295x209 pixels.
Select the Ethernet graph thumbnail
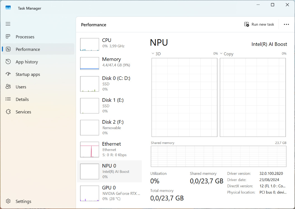point(90,150)
